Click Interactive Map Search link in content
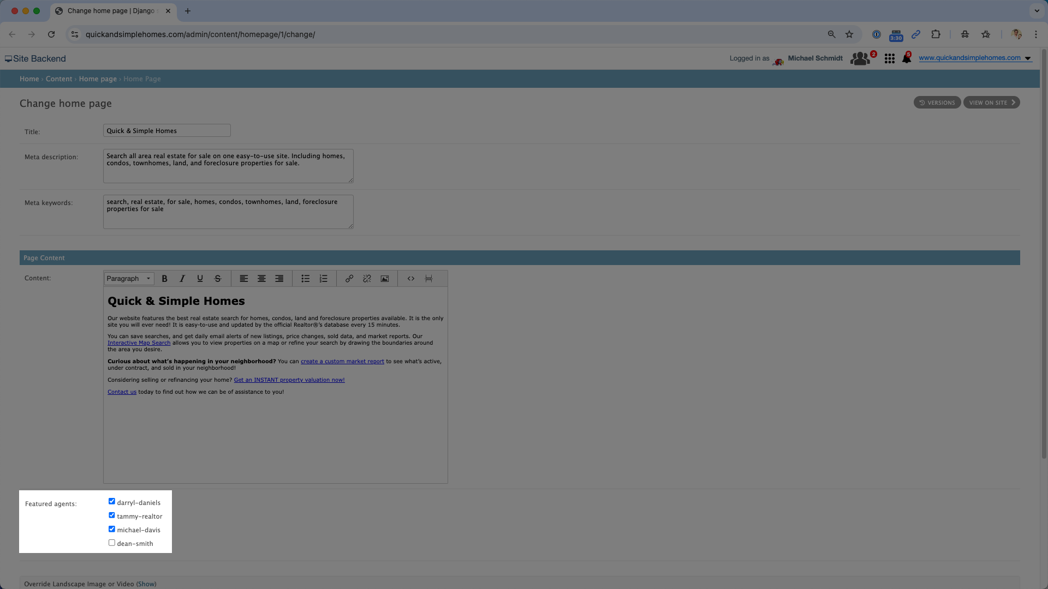Viewport: 1048px width, 589px height. [139, 343]
